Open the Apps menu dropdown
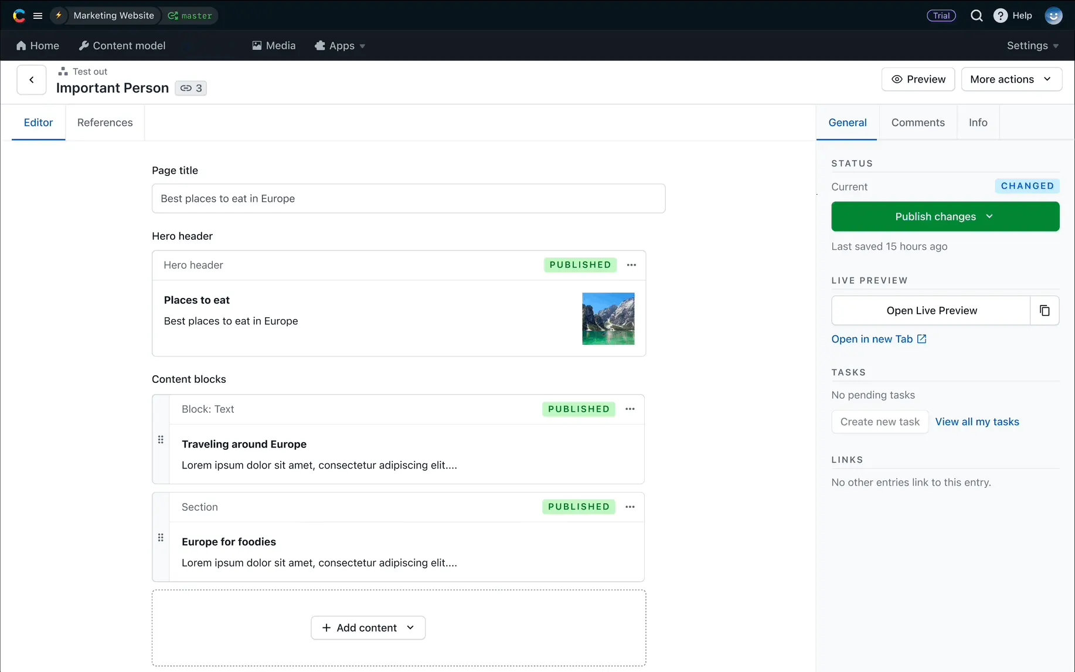This screenshot has width=1075, height=672. click(340, 46)
